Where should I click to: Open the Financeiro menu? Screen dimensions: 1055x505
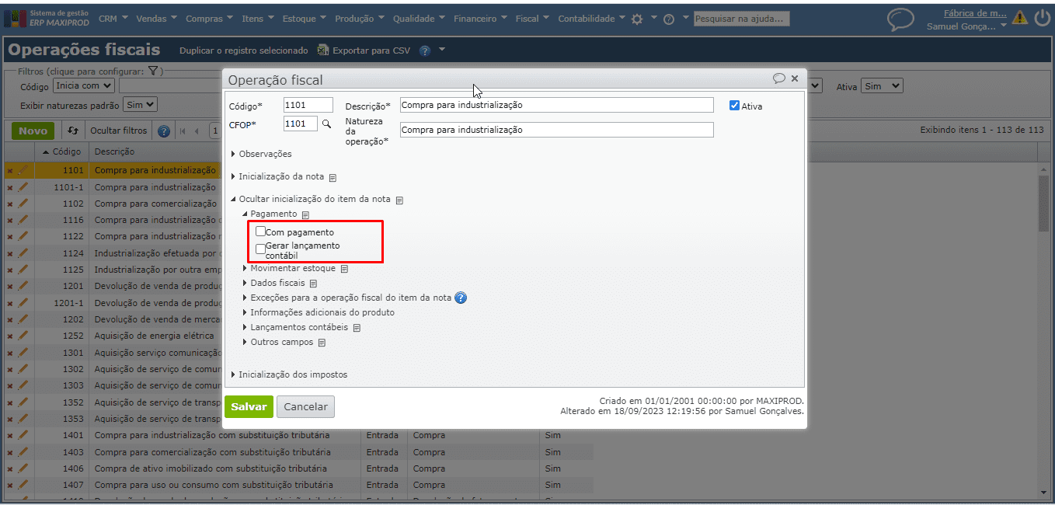[480, 19]
